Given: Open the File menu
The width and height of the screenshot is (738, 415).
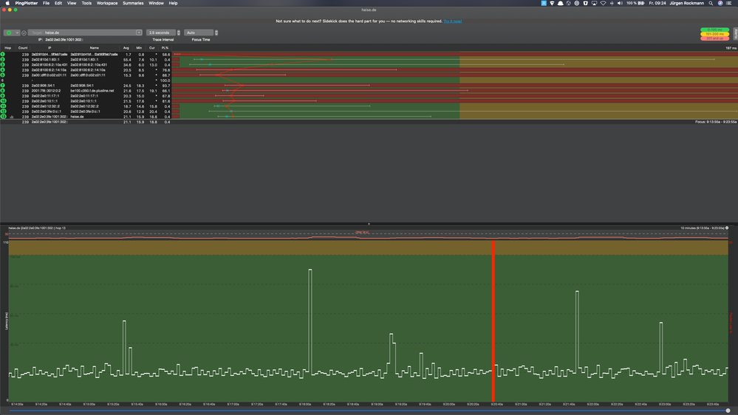Looking at the screenshot, I should pos(46,3).
